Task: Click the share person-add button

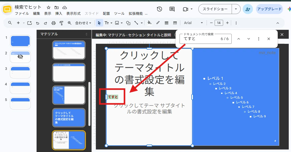Action: click(248, 9)
